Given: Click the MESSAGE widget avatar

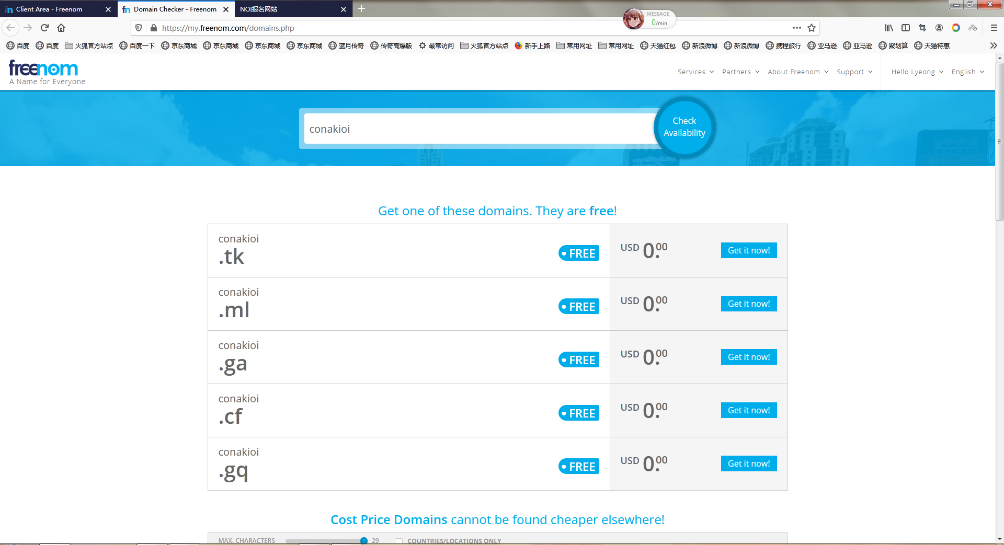Looking at the screenshot, I should 633,19.
